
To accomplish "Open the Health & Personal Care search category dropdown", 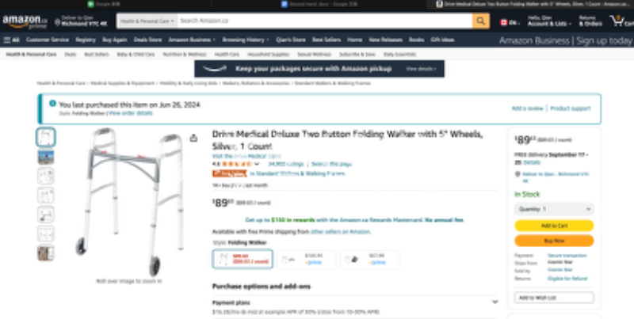I will [x=147, y=21].
